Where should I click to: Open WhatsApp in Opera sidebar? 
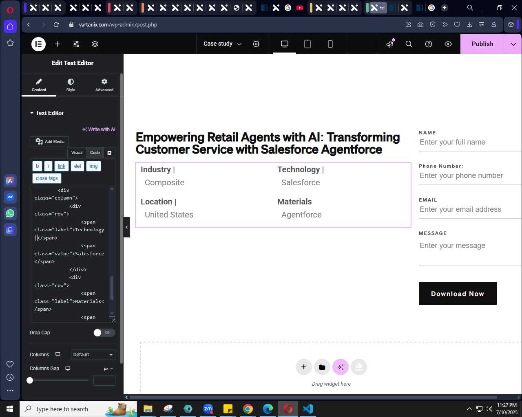tap(10, 213)
